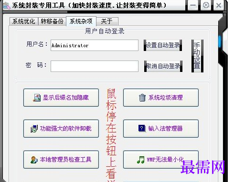This screenshot has height=182, width=234.
Task: Click the 用户自动登录 group heading
Action: (105, 31)
